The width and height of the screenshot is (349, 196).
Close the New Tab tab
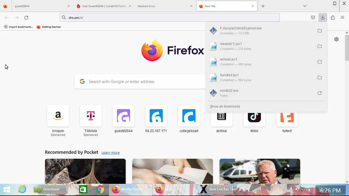[x=252, y=6]
